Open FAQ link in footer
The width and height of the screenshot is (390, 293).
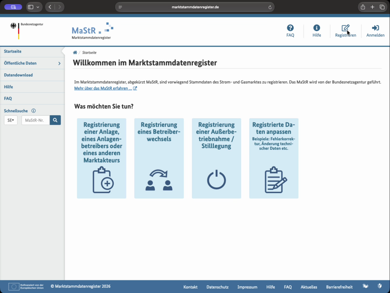(288, 287)
